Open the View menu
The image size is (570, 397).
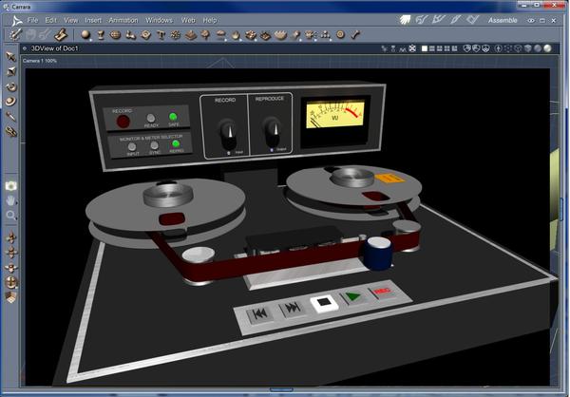71,20
